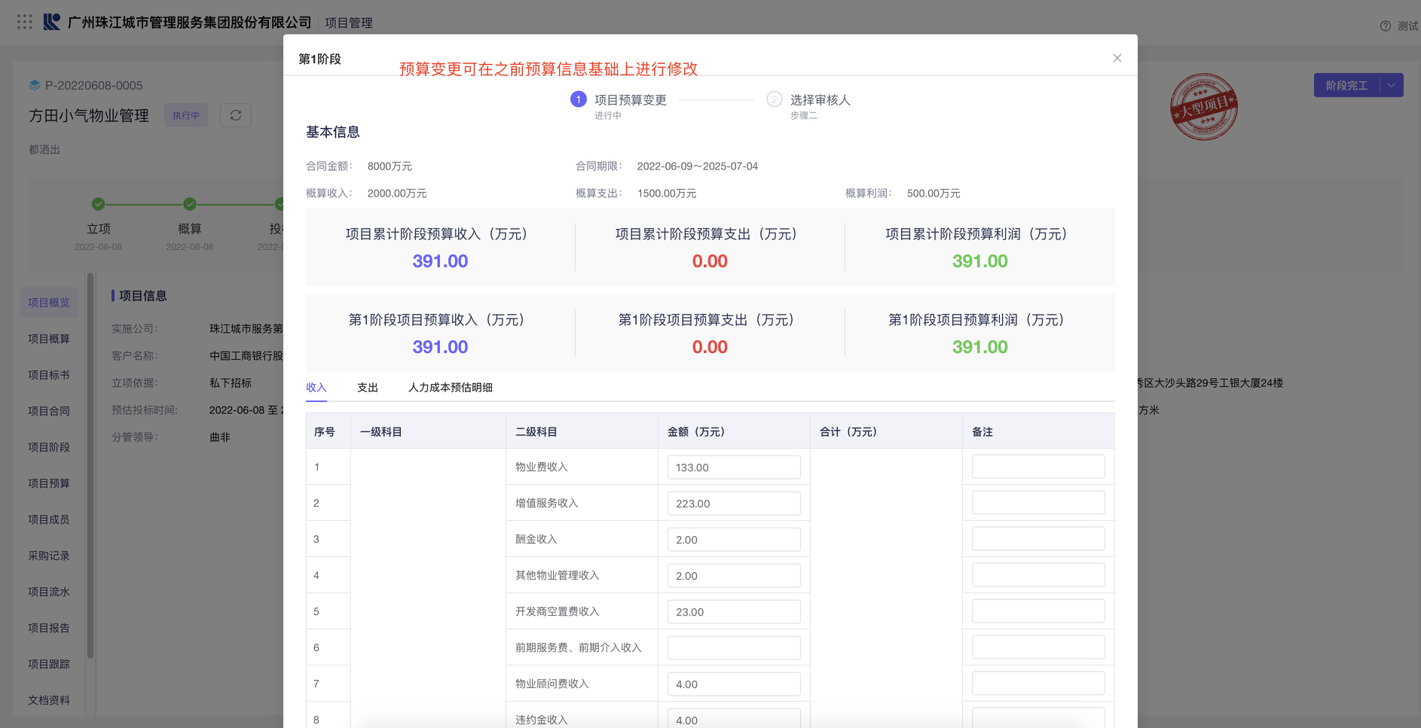Viewport: 1421px width, 728px height.
Task: Open 项目阶段 in the sidebar
Action: click(49, 446)
